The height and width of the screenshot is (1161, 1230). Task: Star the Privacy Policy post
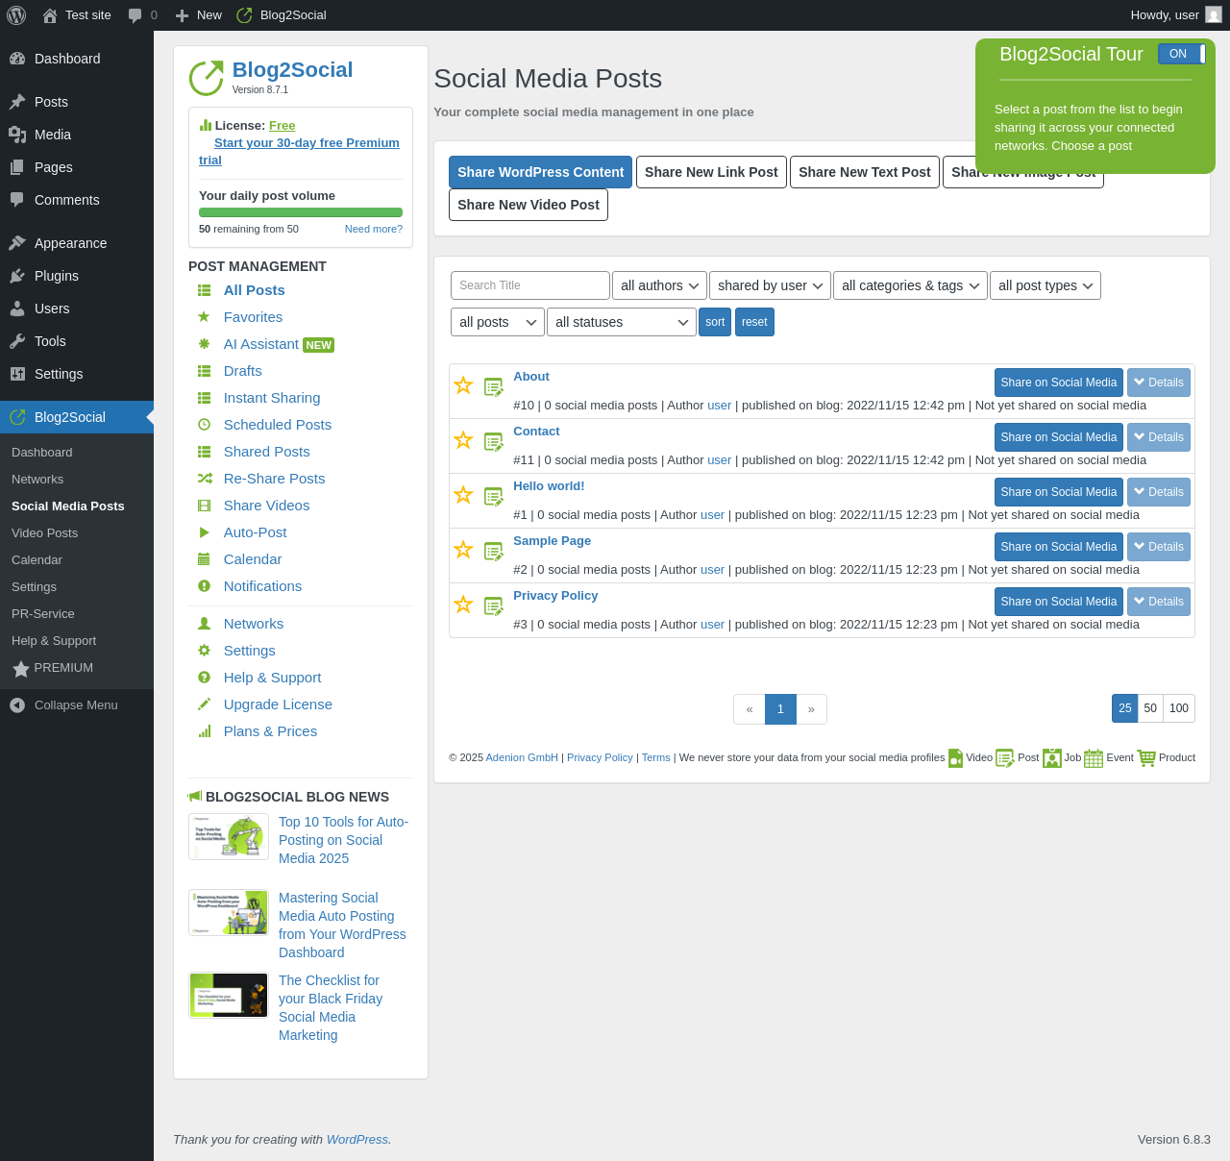[463, 605]
